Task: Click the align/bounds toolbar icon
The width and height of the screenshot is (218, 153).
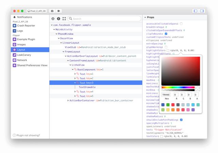Action: click(64, 19)
